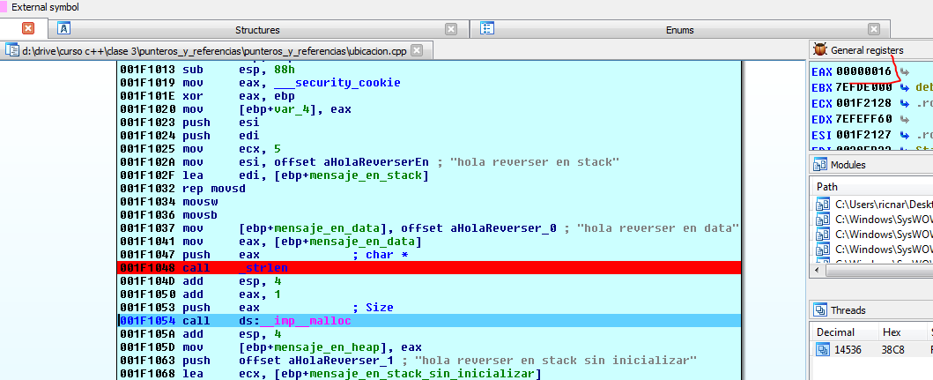Click the Enums tab icon
The image size is (933, 380).
click(x=486, y=29)
